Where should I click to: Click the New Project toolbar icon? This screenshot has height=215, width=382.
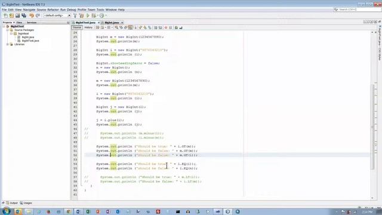11,16
